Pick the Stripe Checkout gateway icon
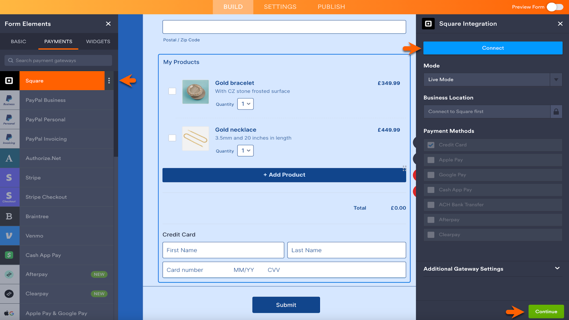The width and height of the screenshot is (569, 320). (x=9, y=197)
